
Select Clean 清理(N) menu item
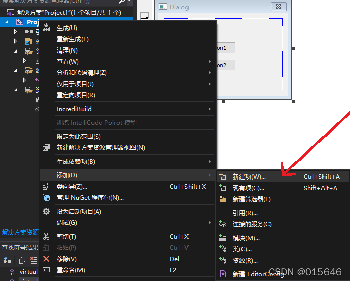128,50
